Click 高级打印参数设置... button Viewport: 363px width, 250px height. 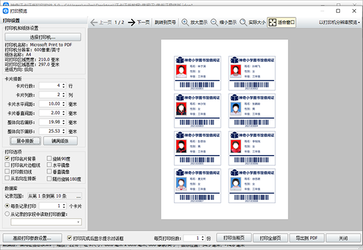(32, 238)
